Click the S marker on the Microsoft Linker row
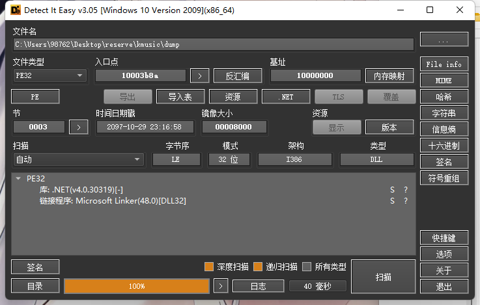480x305 pixels. [392, 201]
